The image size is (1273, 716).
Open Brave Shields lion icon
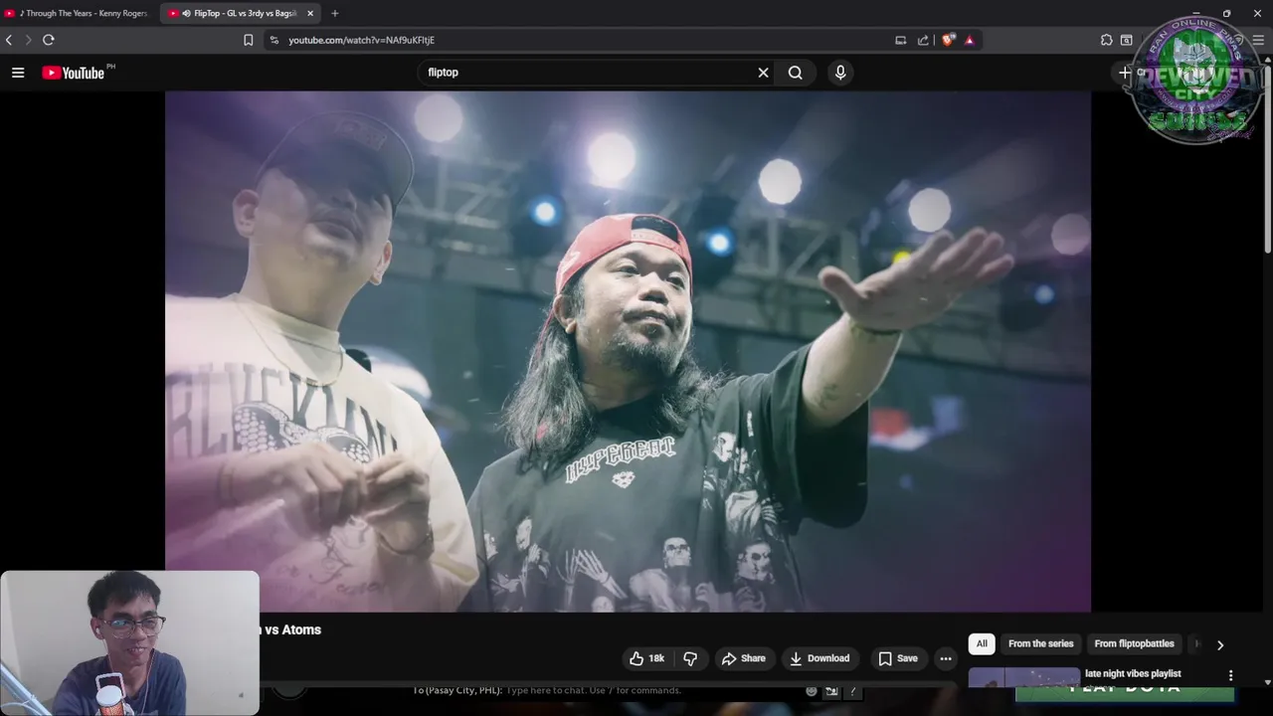coord(948,40)
